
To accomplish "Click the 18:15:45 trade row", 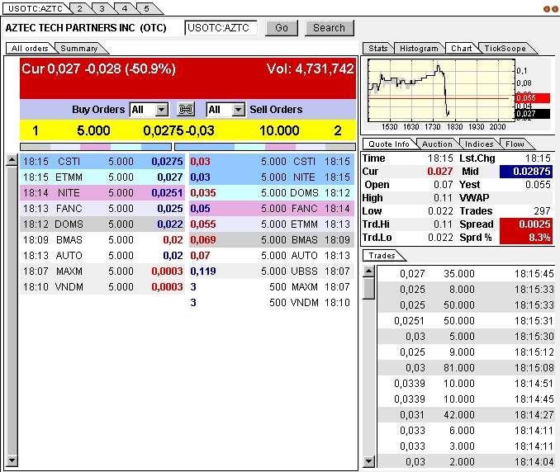I will [466, 274].
